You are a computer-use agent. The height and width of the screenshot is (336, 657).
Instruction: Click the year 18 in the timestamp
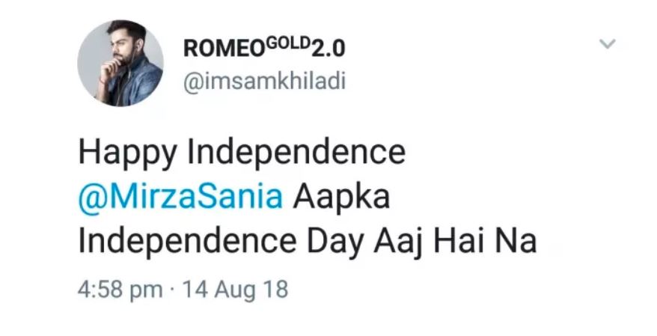275,289
